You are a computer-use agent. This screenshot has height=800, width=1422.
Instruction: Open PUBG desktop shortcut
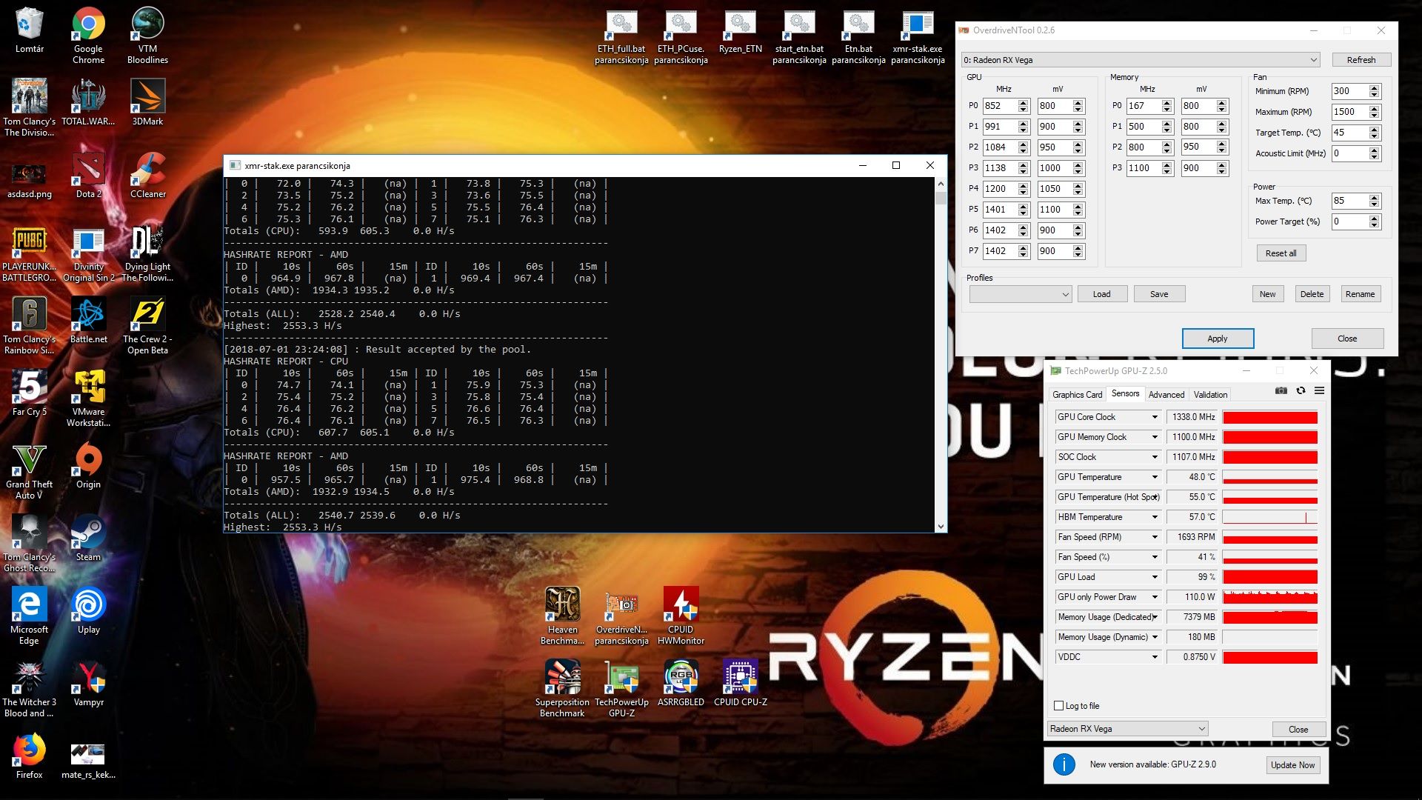click(x=30, y=253)
